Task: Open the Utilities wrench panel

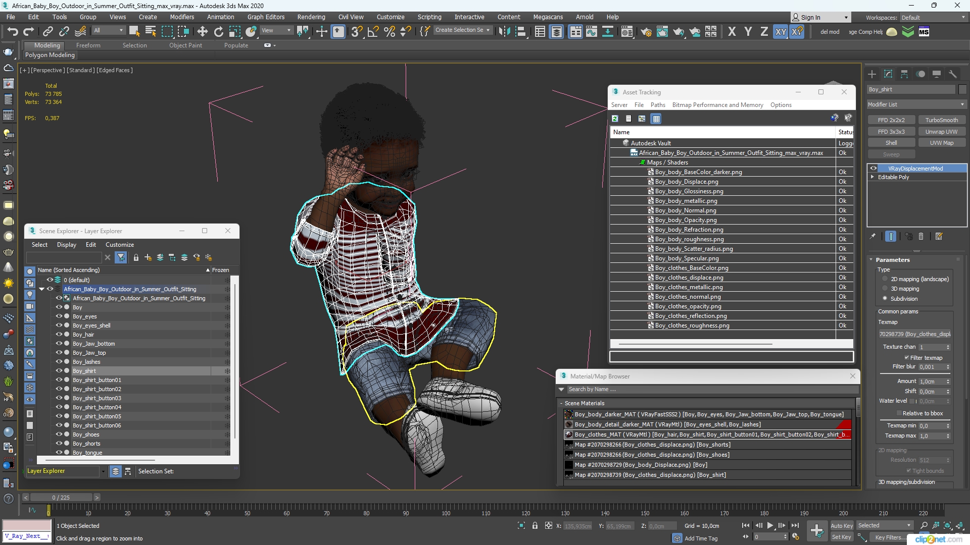Action: tap(953, 74)
